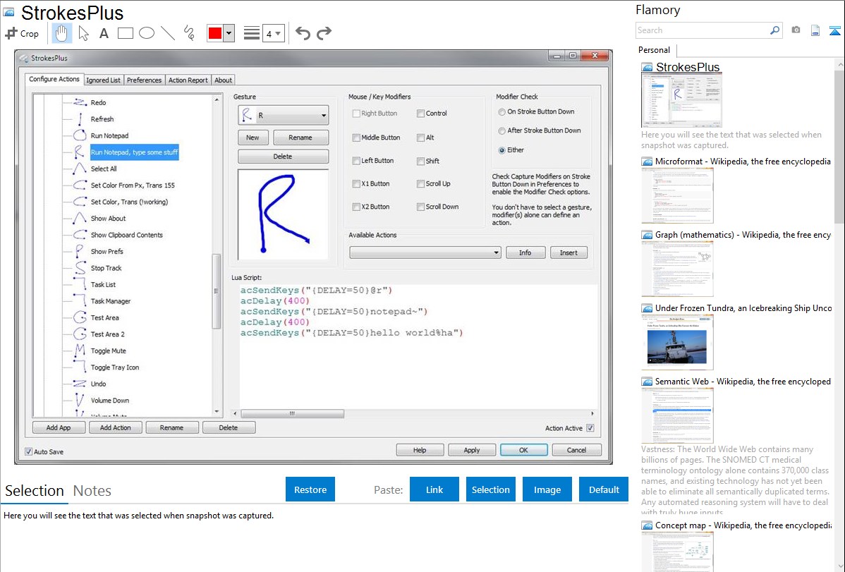Redo the last annotation
The width and height of the screenshot is (845, 572).
[x=324, y=33]
